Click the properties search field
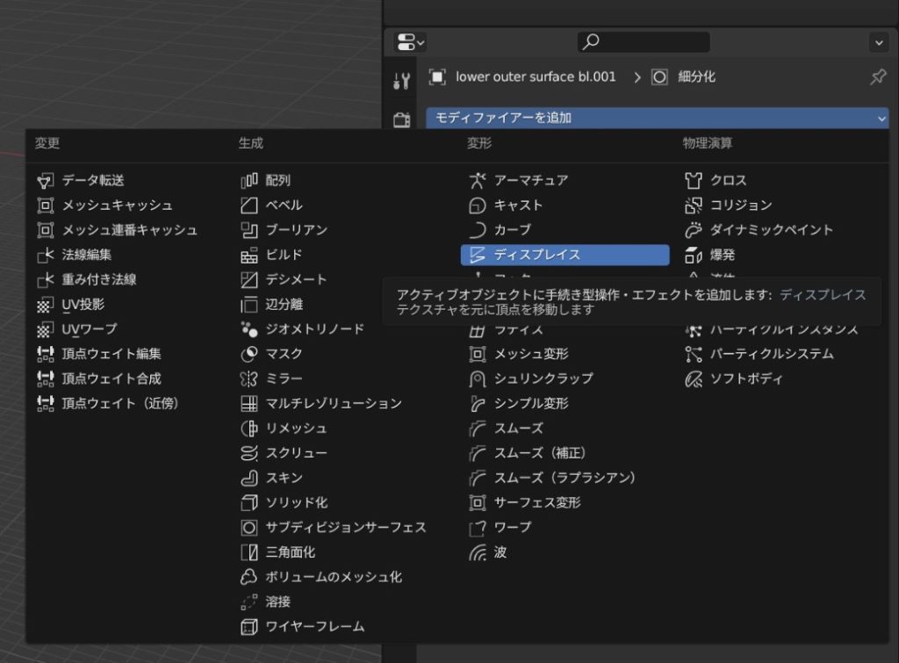The height and width of the screenshot is (663, 899). [644, 42]
